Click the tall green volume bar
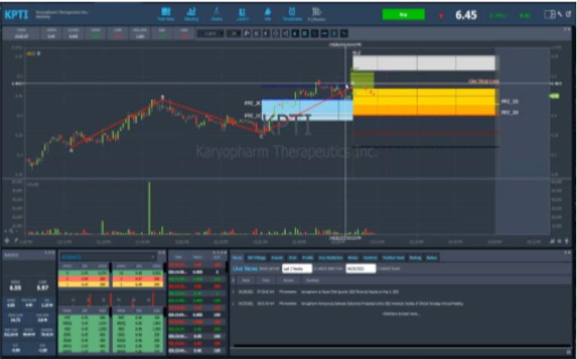 [x=149, y=208]
